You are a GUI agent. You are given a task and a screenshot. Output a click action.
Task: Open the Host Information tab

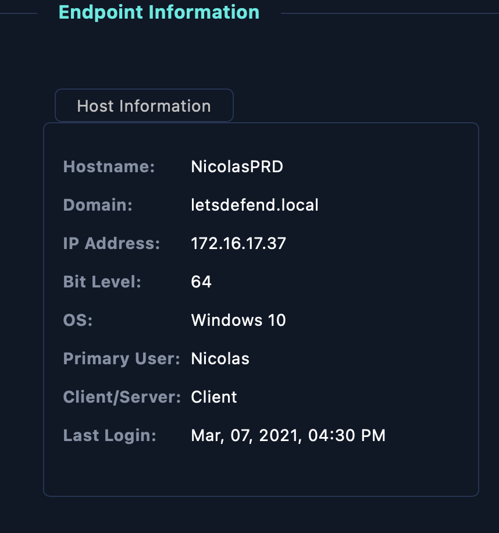(144, 105)
